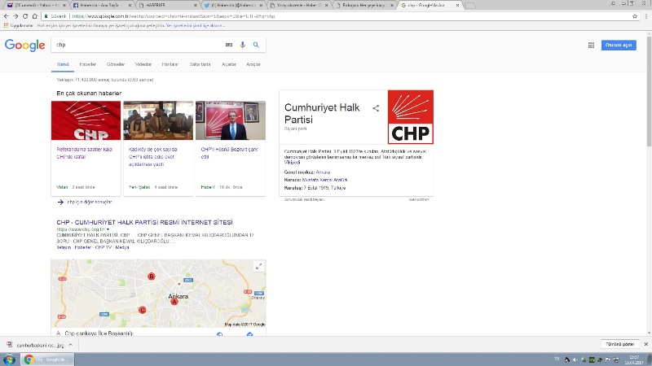Get directions icon for Chp çankaya İlçe Başkanlığı

coord(249,334)
